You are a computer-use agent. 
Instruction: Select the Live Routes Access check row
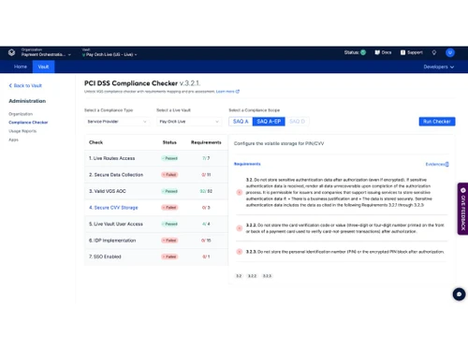(156, 158)
